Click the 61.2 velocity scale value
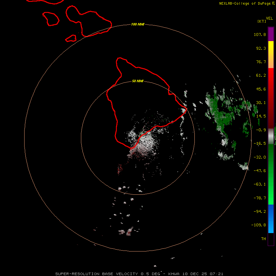The width and height of the screenshot is (276, 276). pos(261,75)
